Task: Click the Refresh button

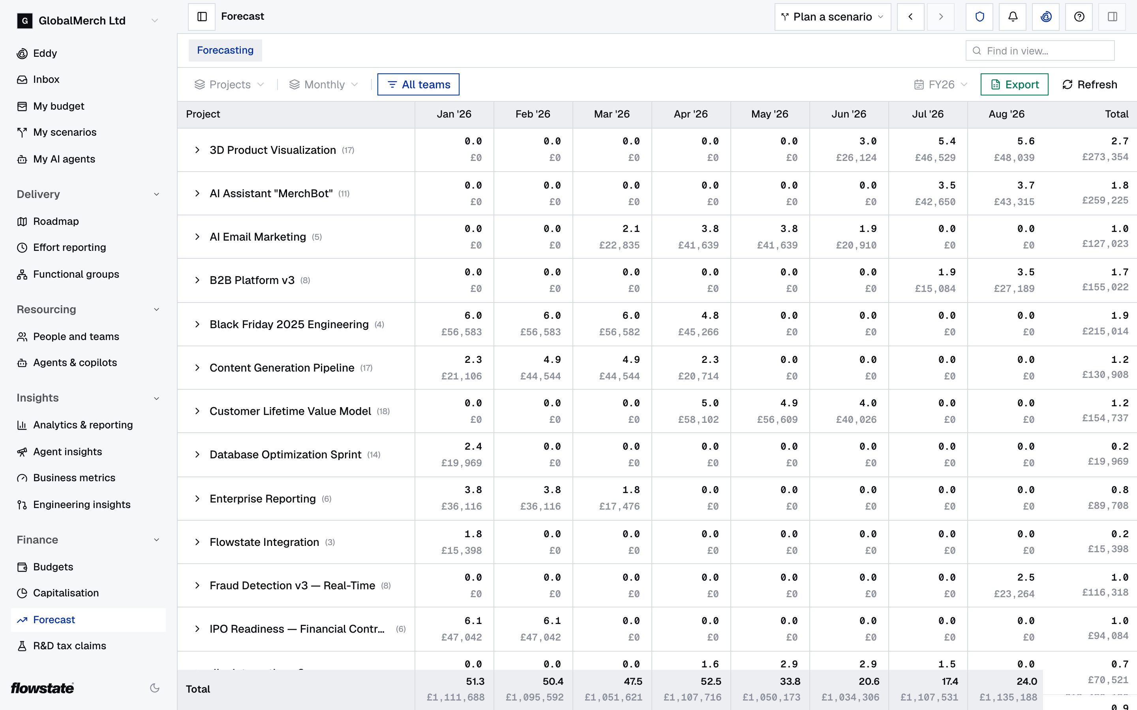Action: coord(1090,84)
